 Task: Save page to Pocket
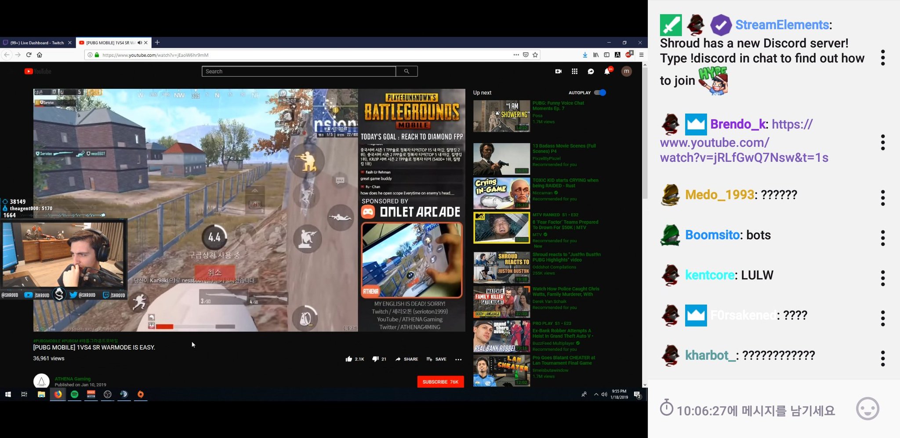click(526, 55)
